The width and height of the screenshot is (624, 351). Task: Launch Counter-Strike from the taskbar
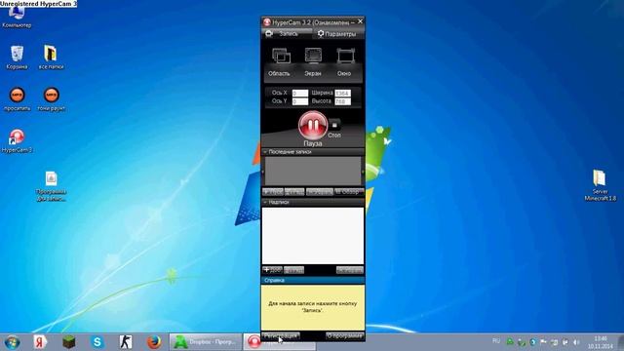coord(126,342)
